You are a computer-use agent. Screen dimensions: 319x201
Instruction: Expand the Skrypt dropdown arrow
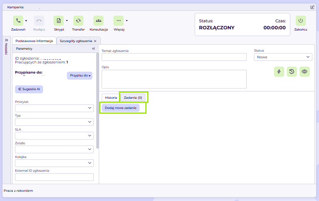(67, 21)
